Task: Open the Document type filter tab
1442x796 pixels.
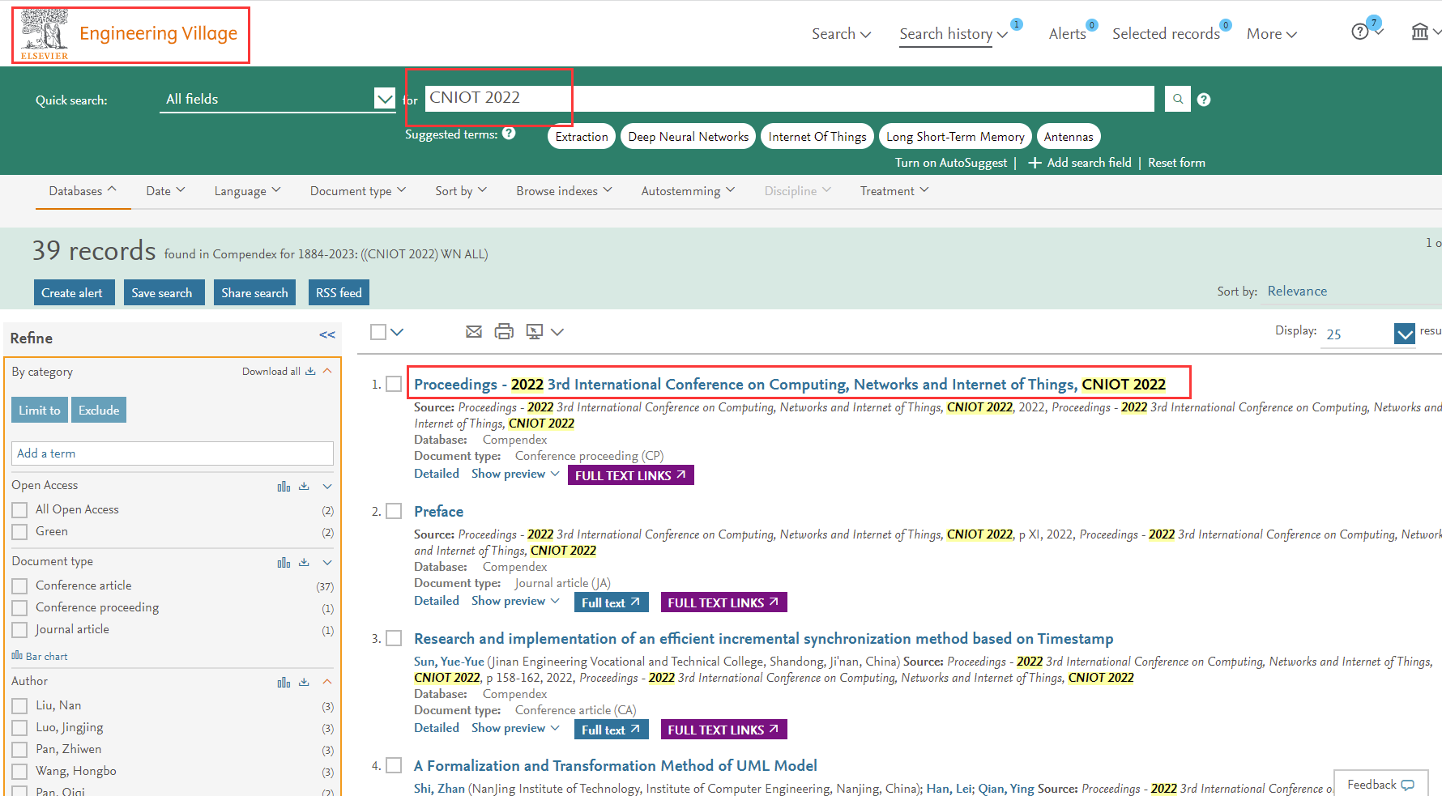Action: (x=357, y=191)
